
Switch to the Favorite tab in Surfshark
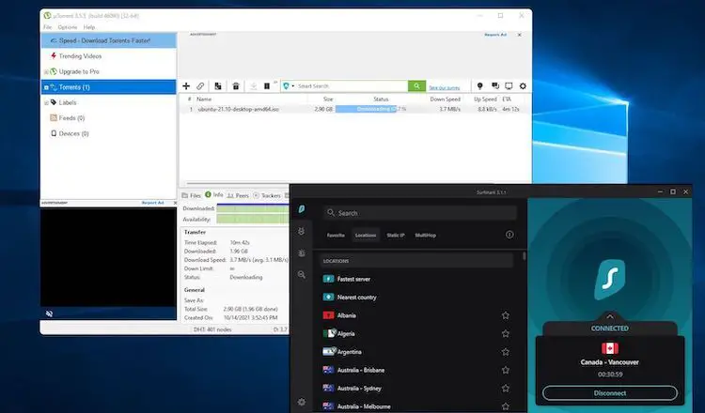pos(336,236)
